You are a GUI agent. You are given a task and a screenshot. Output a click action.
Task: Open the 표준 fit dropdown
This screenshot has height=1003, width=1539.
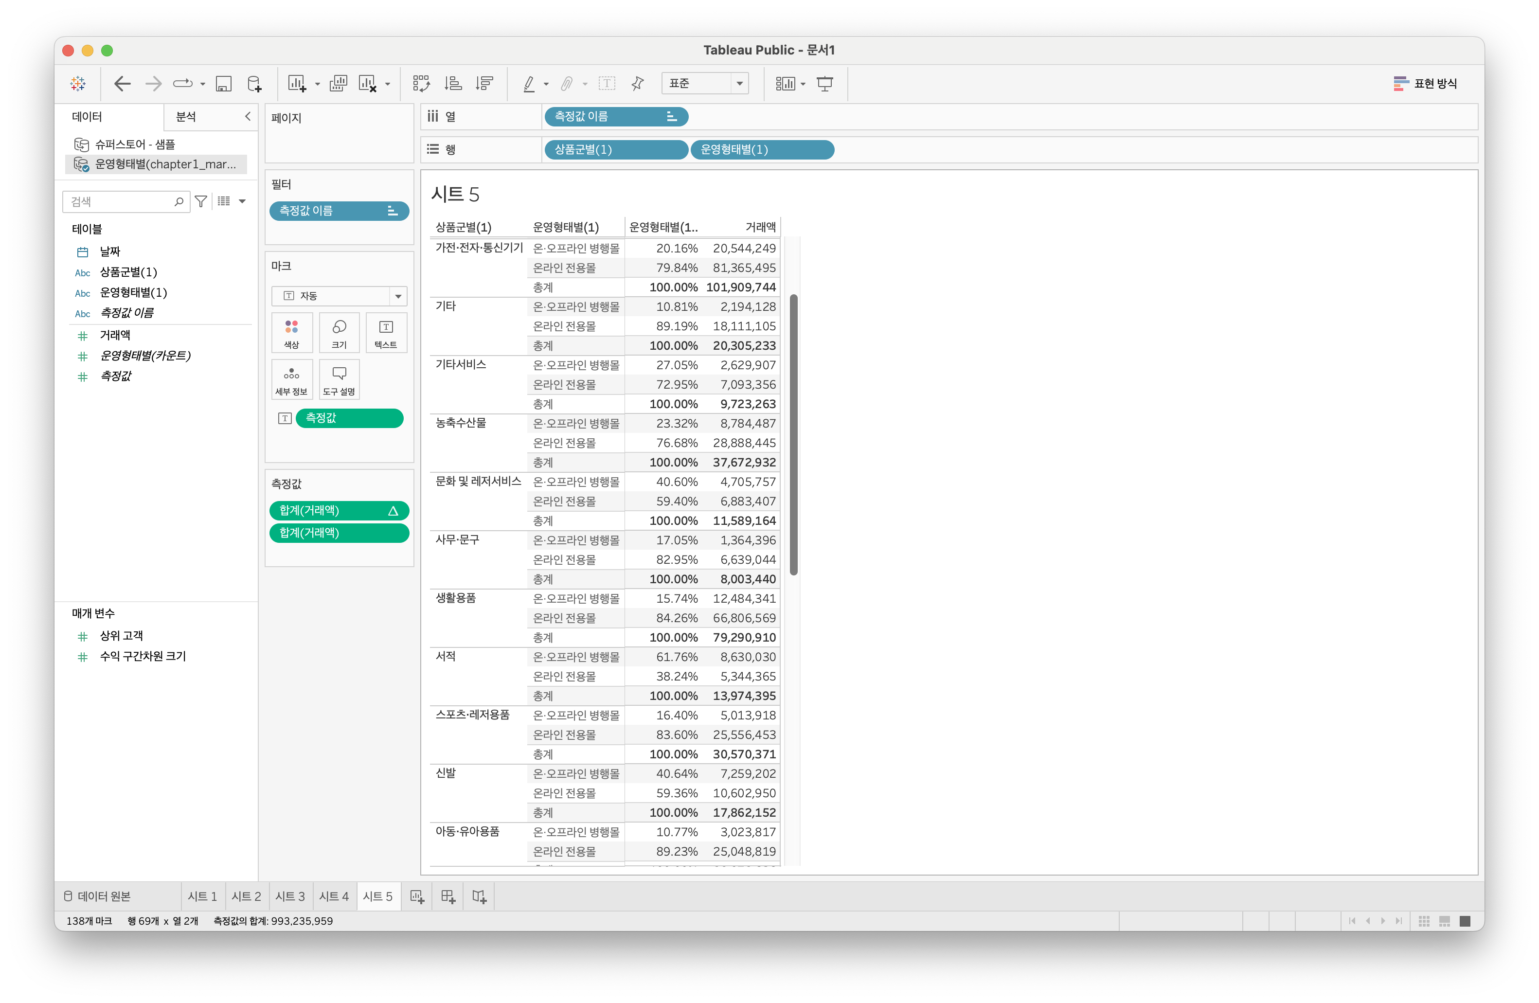[739, 84]
